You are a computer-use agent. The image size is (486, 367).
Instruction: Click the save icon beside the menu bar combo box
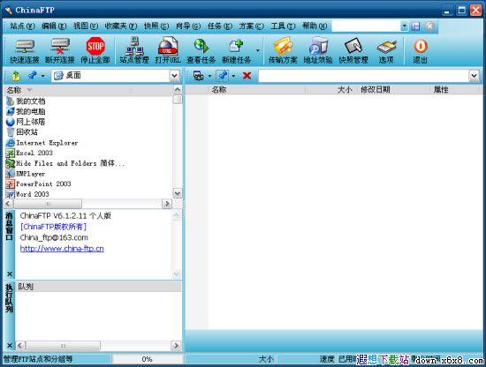(x=415, y=26)
